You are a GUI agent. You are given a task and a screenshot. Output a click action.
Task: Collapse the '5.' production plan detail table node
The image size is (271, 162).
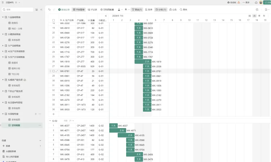tap(3, 57)
